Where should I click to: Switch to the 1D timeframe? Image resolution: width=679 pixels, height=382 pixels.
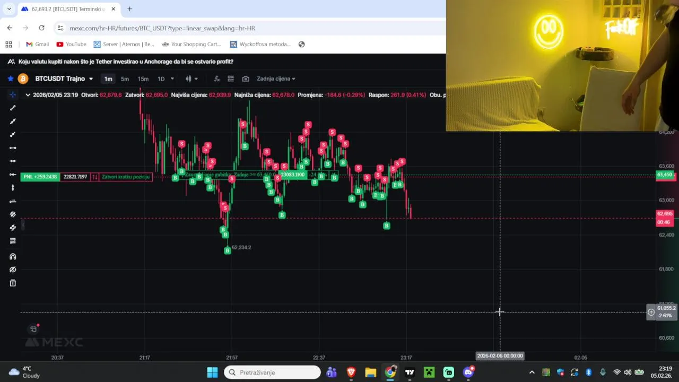(x=161, y=79)
